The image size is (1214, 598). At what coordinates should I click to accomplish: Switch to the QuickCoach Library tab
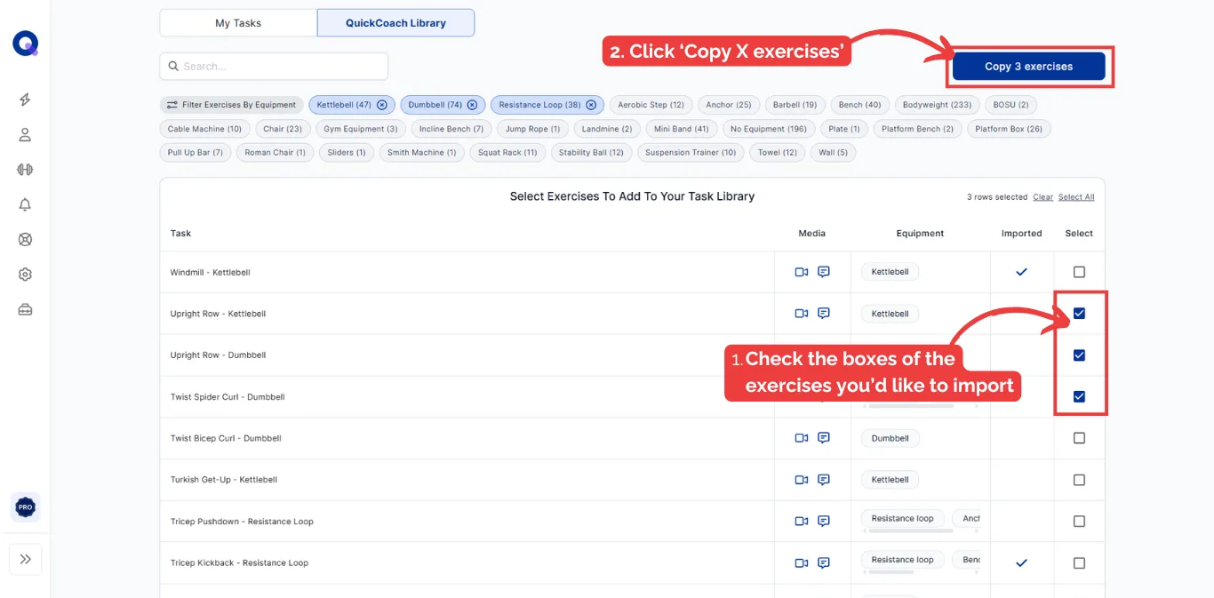coord(395,23)
